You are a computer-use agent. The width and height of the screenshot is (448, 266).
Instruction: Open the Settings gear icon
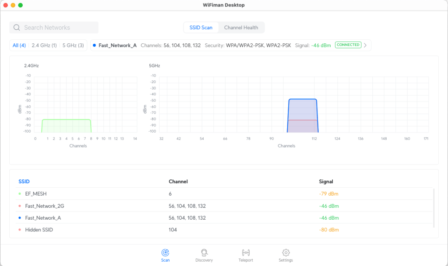click(286, 253)
